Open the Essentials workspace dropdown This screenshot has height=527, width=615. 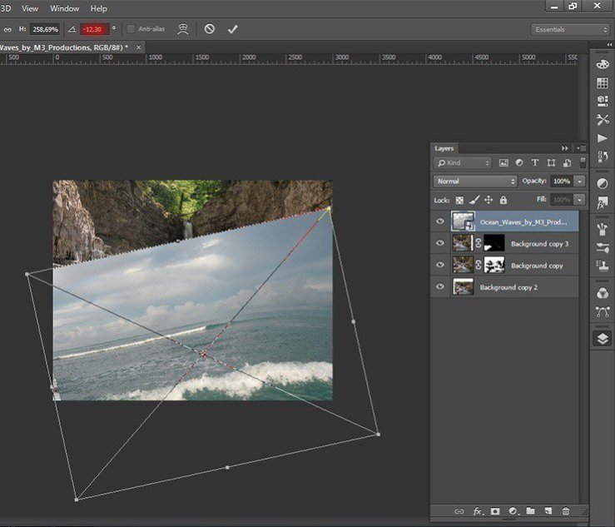pos(570,29)
